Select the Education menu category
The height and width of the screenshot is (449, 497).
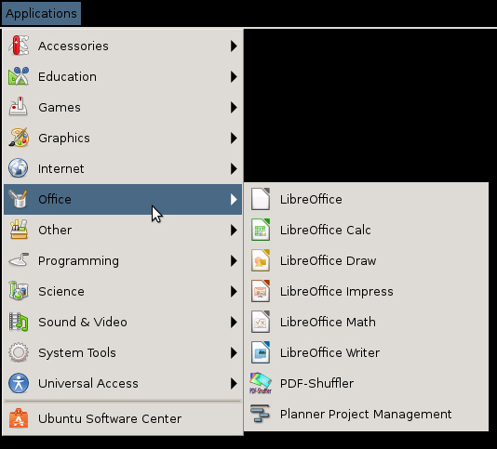[123, 76]
